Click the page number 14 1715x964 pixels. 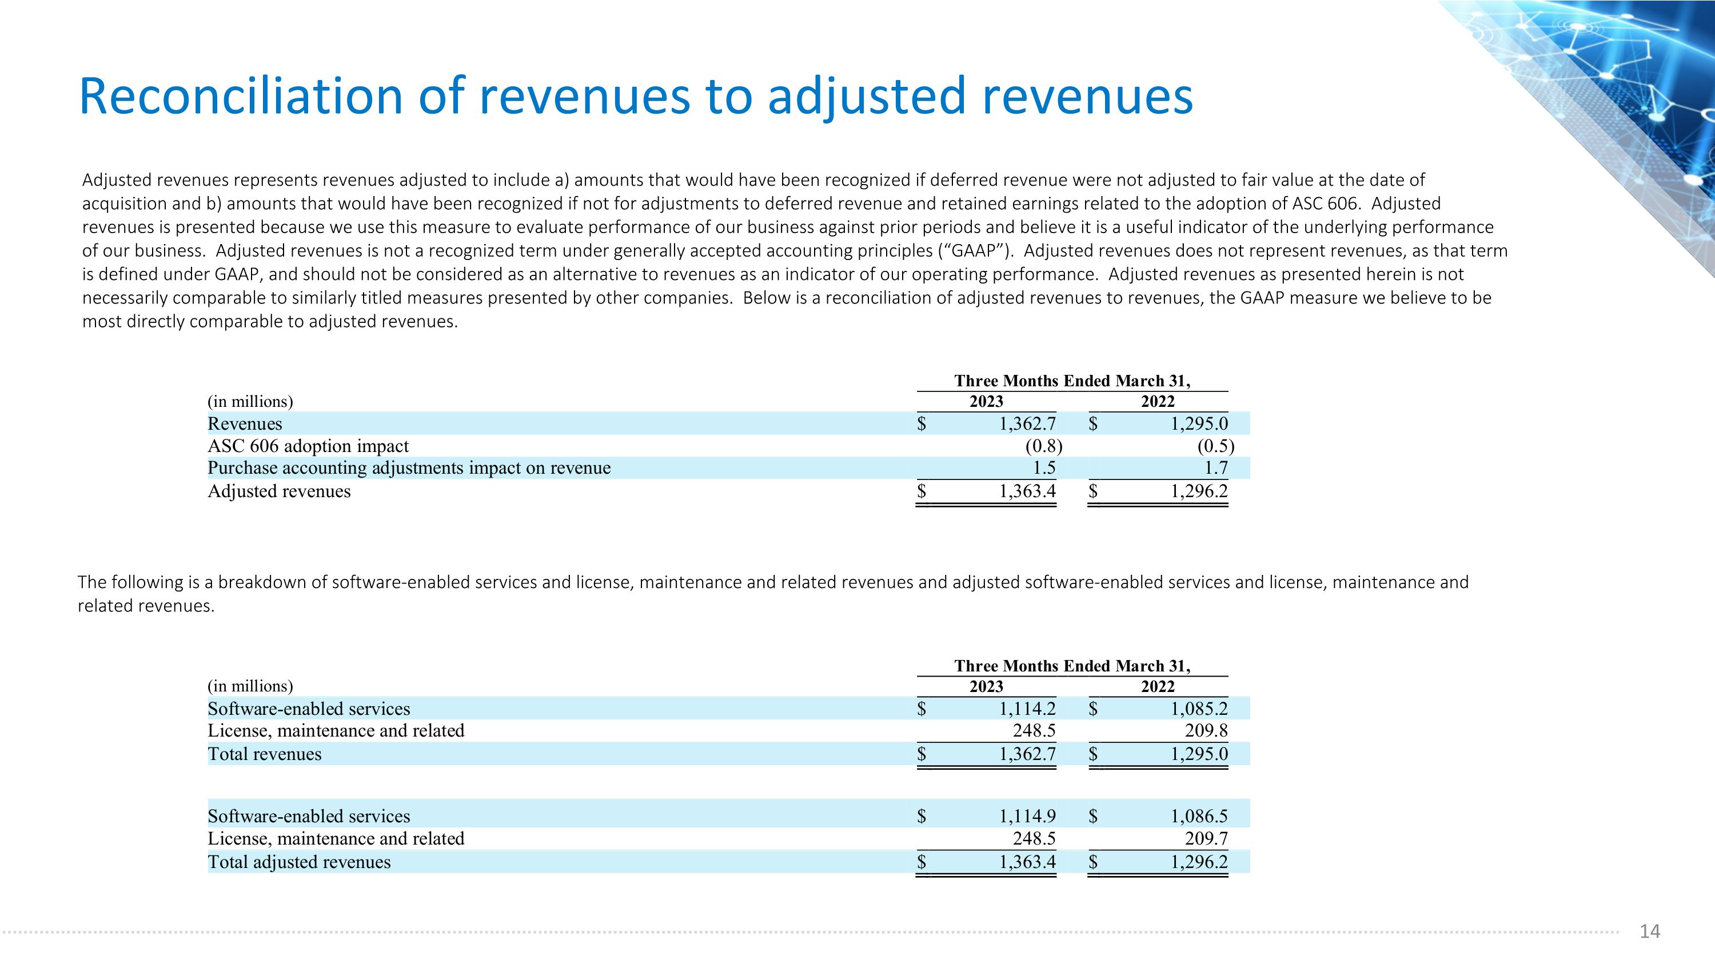click(x=1649, y=931)
